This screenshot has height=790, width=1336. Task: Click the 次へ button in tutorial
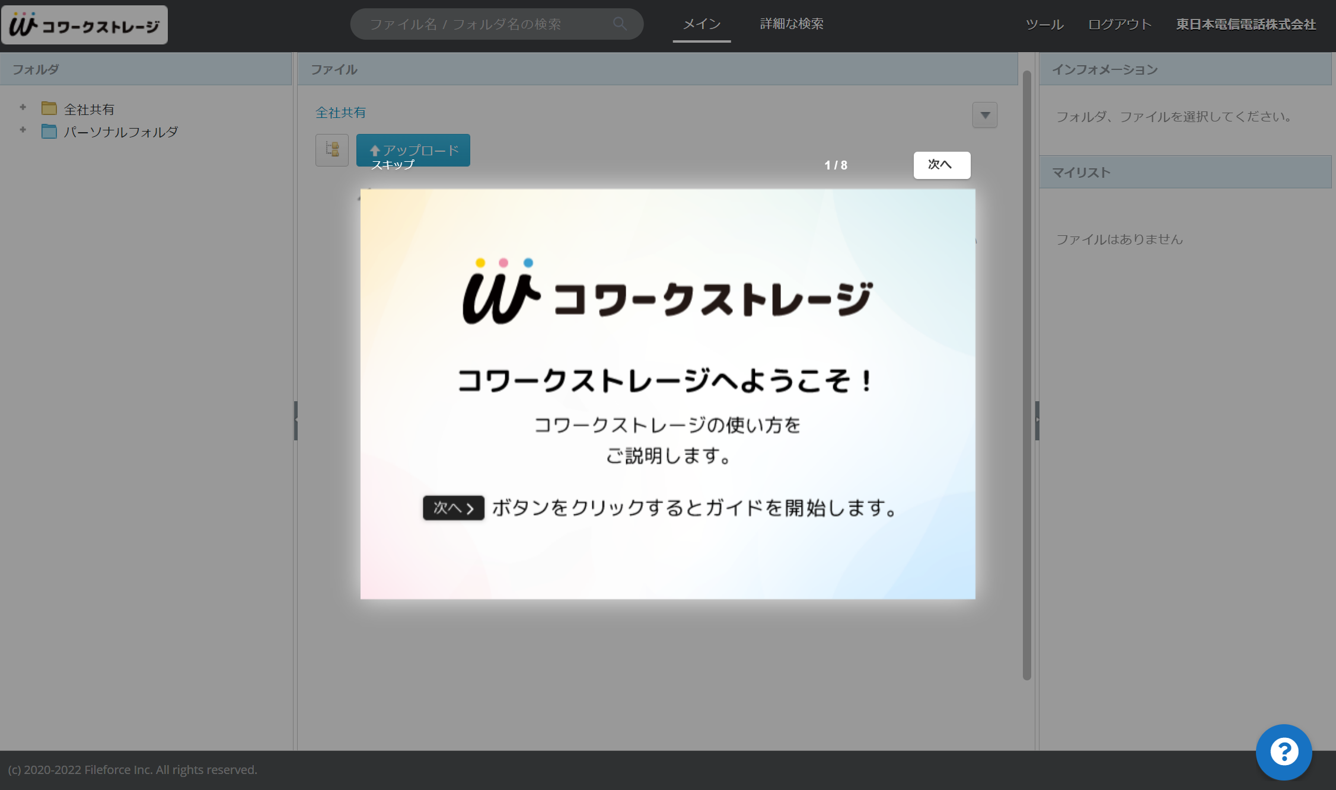[x=942, y=165]
